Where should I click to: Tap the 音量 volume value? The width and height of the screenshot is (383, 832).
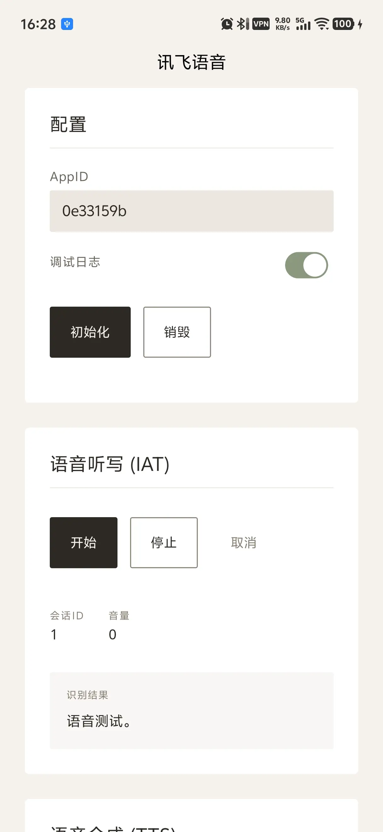pos(112,634)
